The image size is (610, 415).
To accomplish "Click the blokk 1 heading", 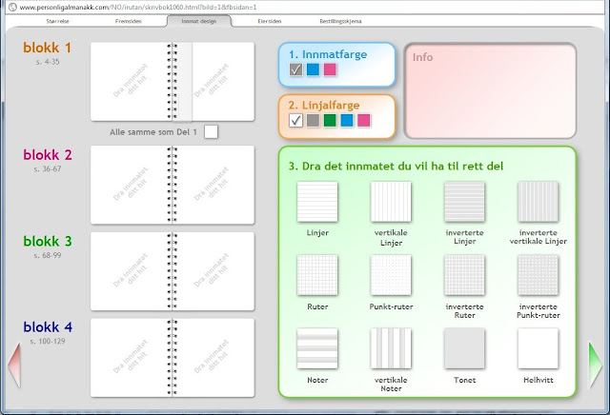I will pyautogui.click(x=47, y=48).
